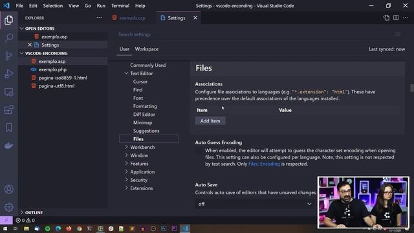Follow the Files: Encoding link
Image resolution: width=414 pixels, height=233 pixels.
click(264, 164)
